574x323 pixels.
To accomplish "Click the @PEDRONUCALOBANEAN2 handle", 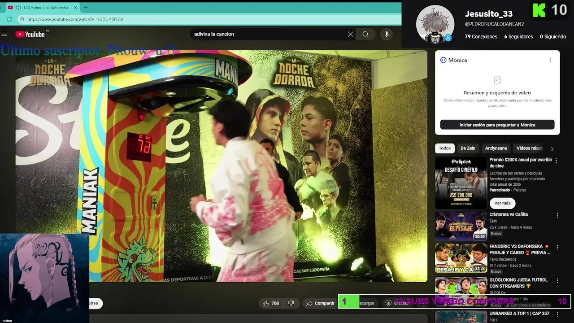I will (x=494, y=24).
